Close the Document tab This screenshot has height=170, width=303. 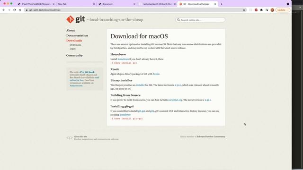pyautogui.click(x=134, y=4)
